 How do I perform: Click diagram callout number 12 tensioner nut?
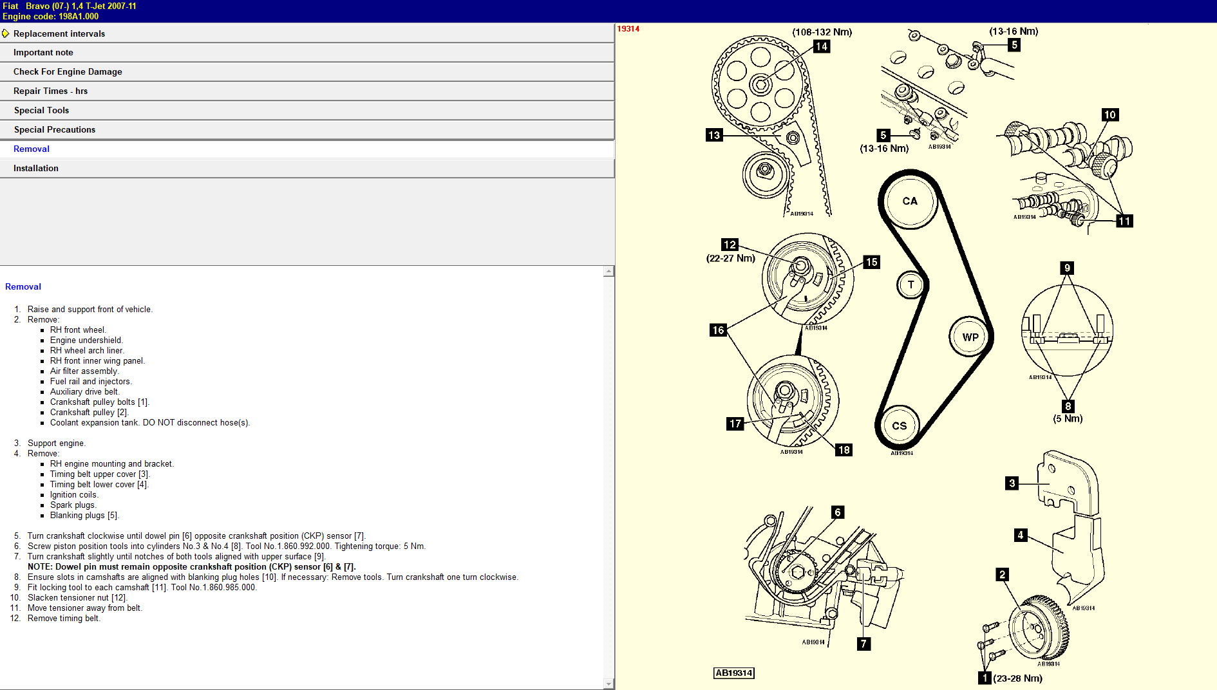coord(730,245)
